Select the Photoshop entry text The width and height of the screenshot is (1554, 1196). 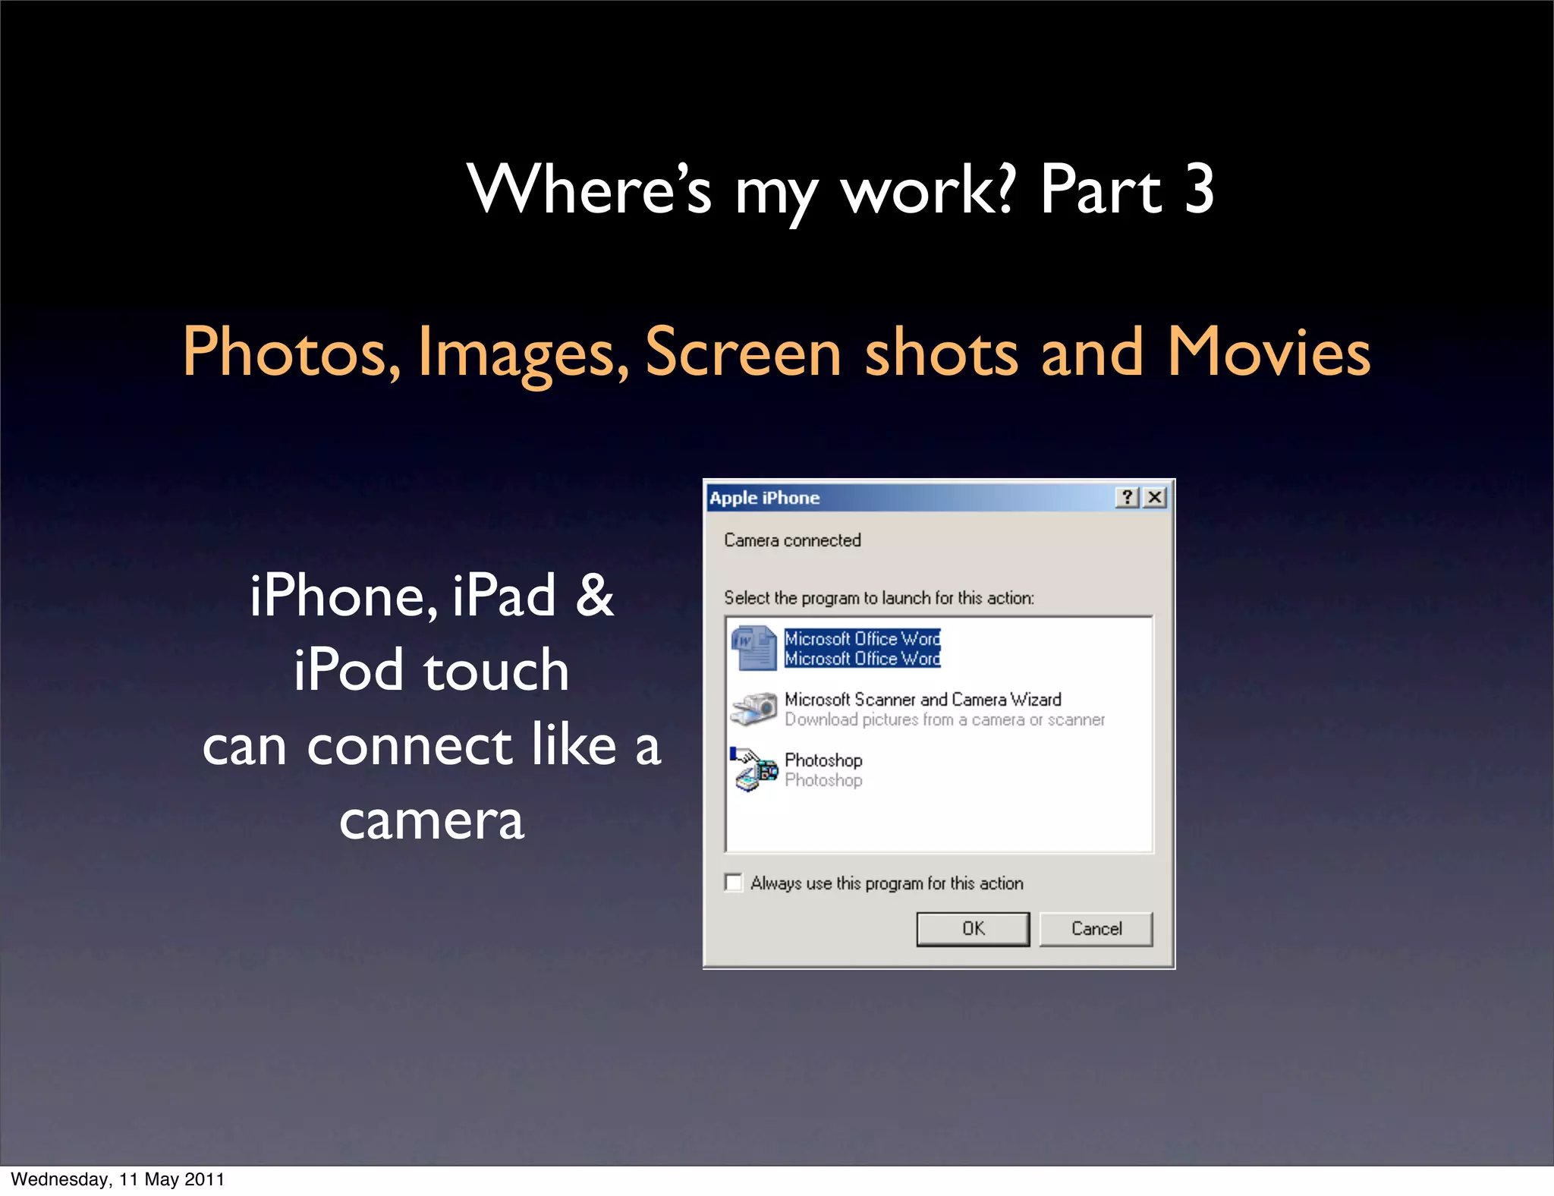(x=823, y=760)
